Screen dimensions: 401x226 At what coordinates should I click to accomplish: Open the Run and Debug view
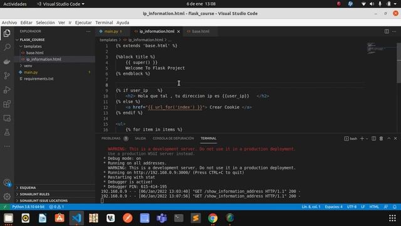click(7, 90)
